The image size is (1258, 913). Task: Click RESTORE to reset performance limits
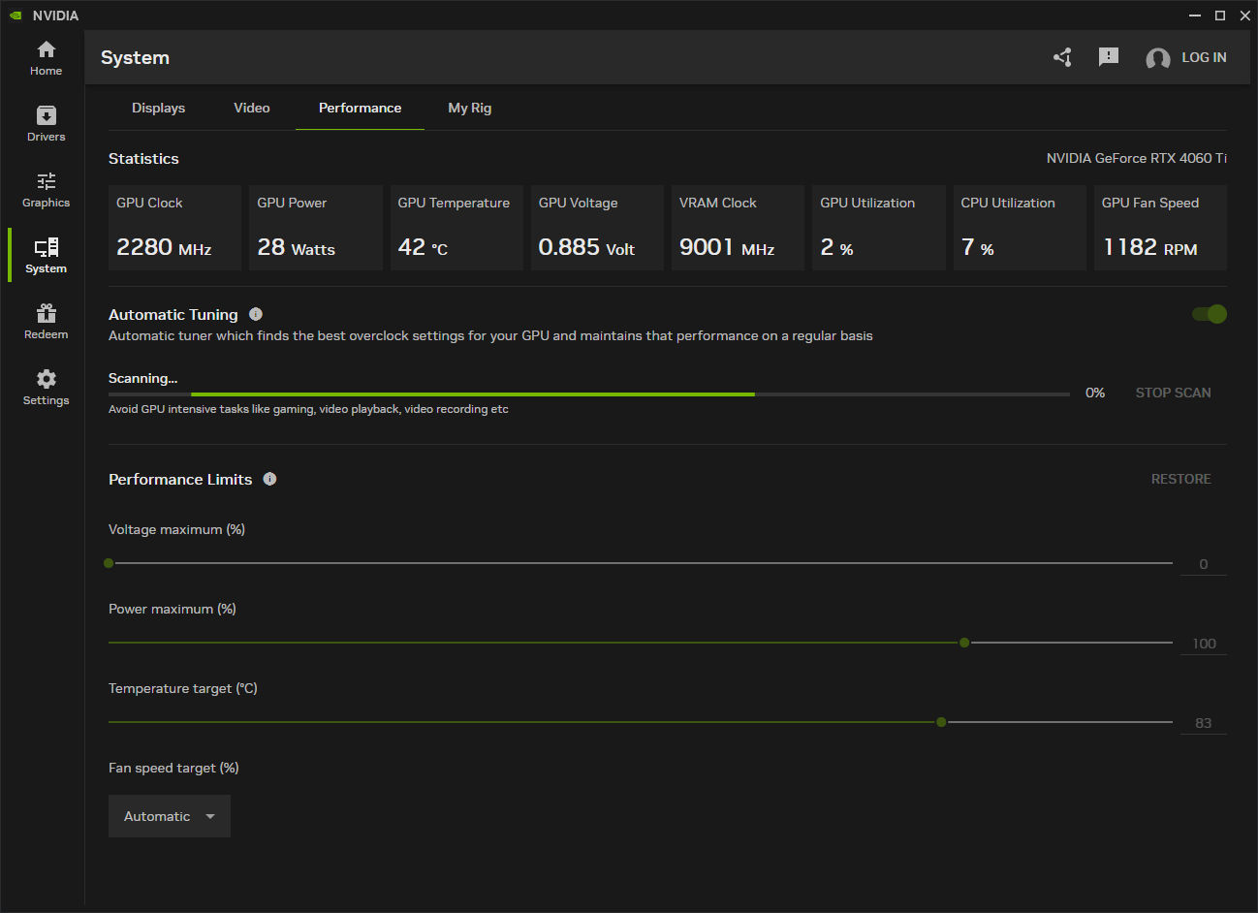tap(1180, 478)
